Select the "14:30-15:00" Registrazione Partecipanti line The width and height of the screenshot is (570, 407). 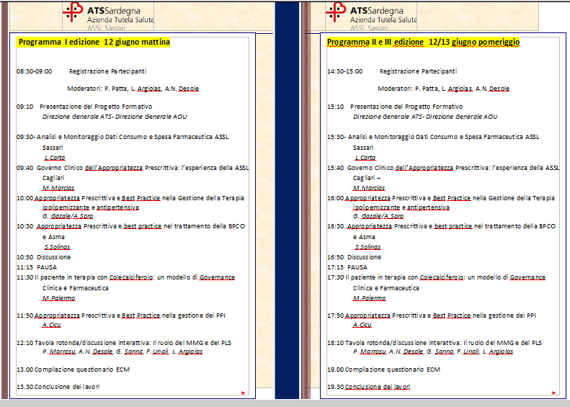click(392, 71)
